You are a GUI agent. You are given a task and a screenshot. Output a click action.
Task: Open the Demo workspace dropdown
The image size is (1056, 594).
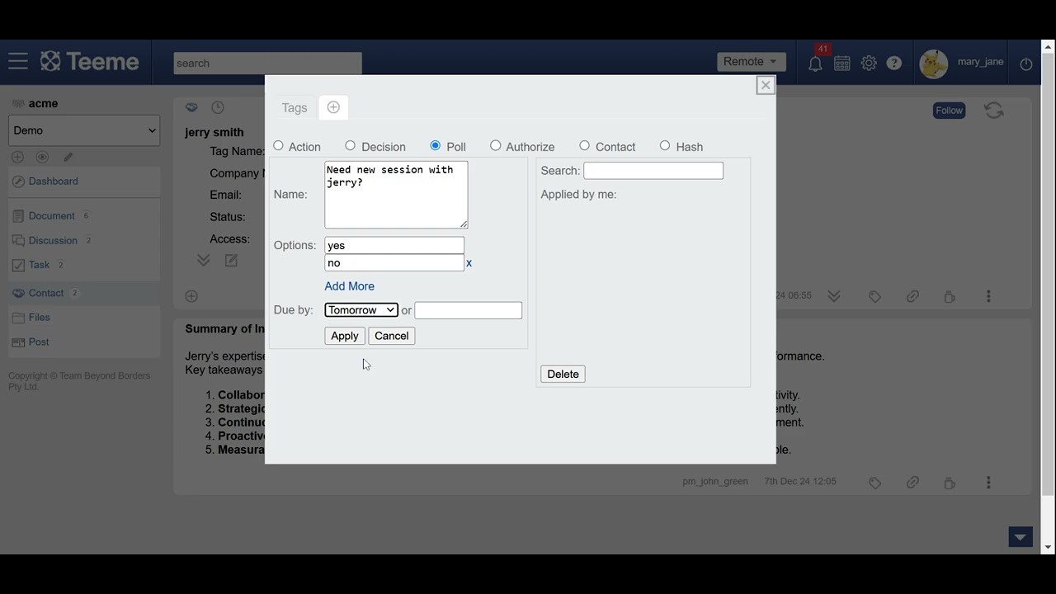point(84,130)
